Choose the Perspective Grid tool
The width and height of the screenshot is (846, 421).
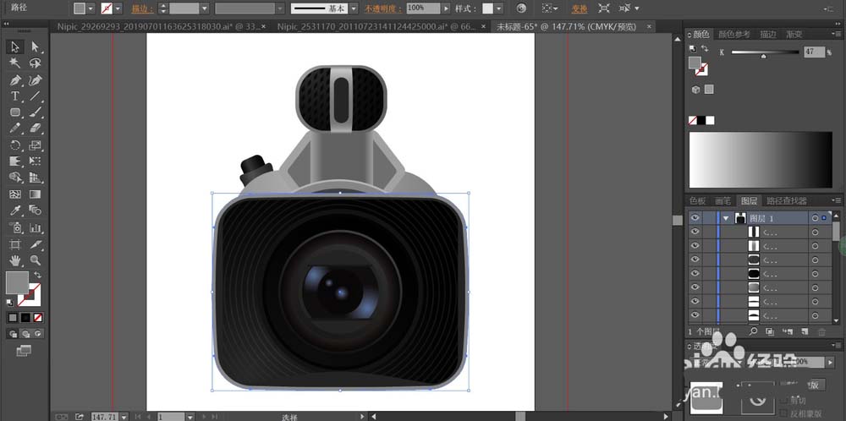[x=36, y=178]
